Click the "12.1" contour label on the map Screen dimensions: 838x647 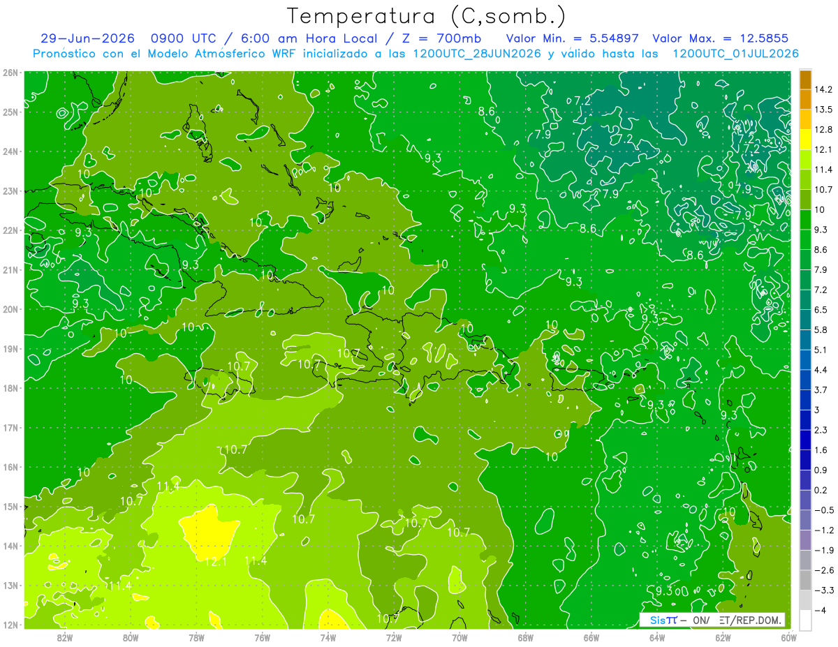pos(215,560)
